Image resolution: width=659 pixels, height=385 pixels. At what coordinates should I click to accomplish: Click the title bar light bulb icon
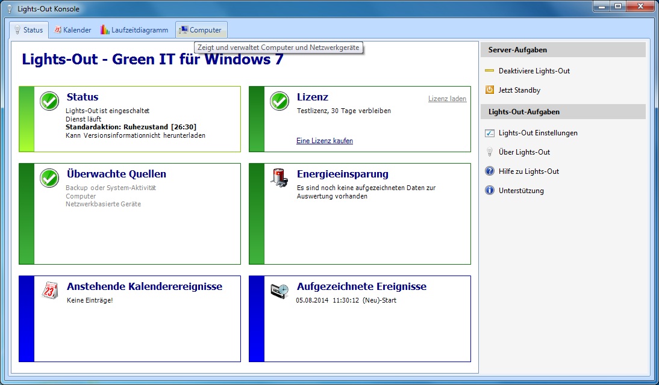tap(10, 9)
